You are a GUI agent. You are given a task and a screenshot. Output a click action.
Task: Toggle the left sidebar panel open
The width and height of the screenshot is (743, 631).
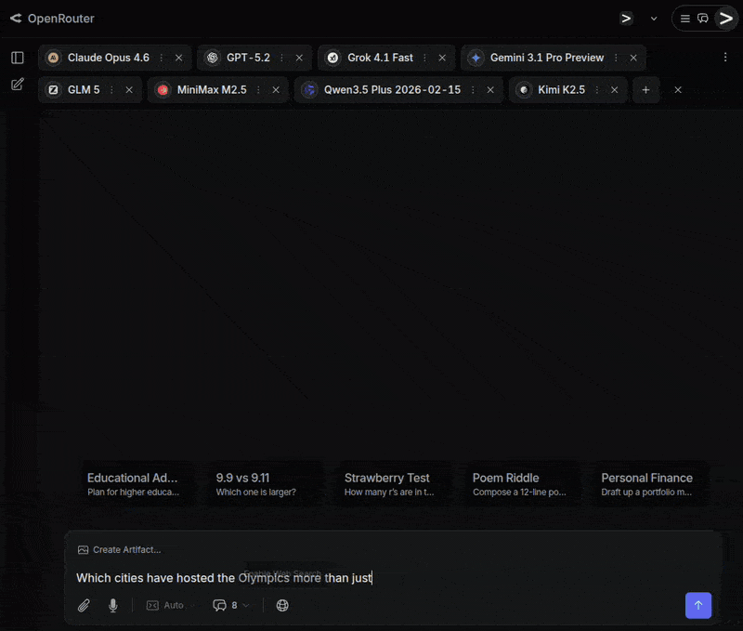(x=17, y=57)
